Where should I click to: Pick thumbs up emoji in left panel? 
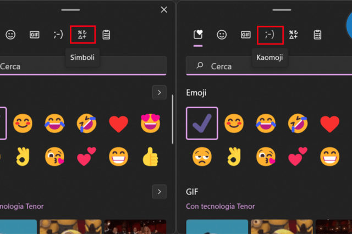coord(150,157)
